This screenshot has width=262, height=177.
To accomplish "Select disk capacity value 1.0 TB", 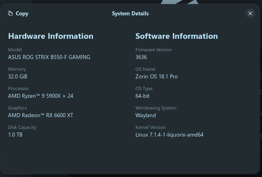I will tap(15, 135).
